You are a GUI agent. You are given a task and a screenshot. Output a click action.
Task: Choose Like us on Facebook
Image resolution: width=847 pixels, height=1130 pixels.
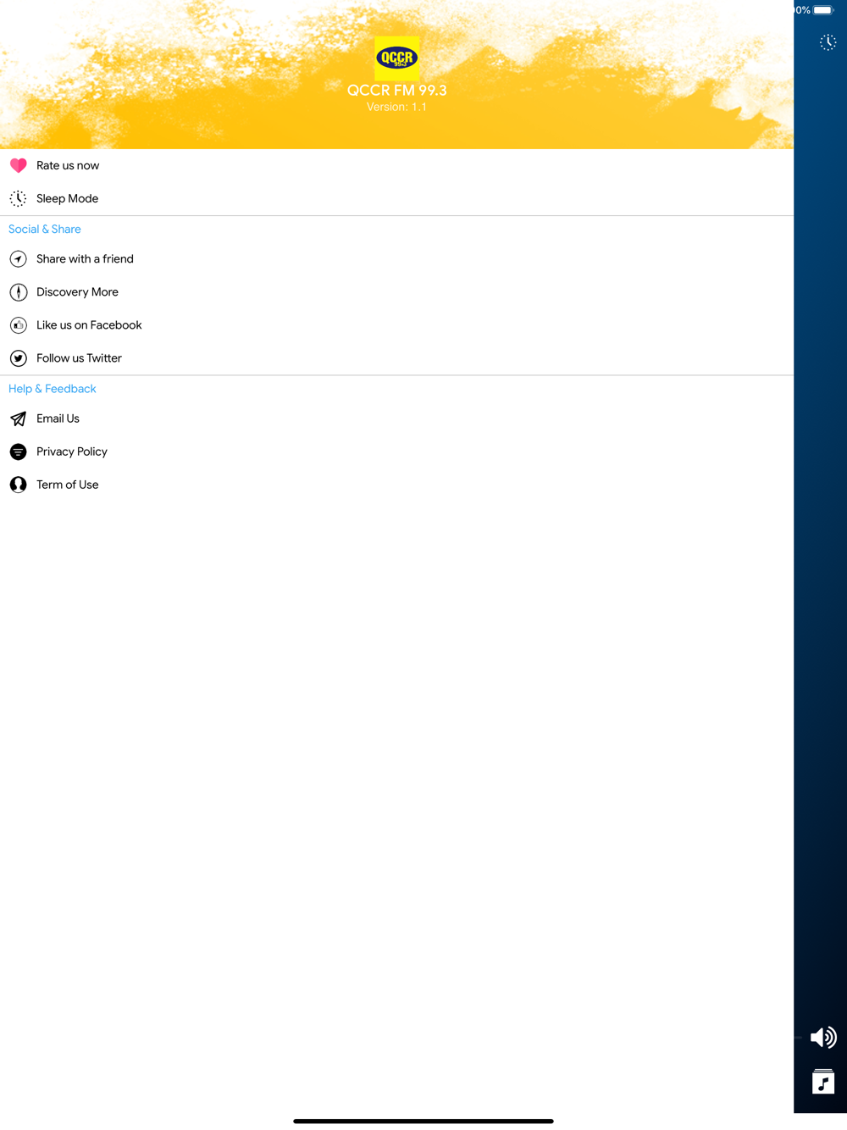tap(396, 324)
